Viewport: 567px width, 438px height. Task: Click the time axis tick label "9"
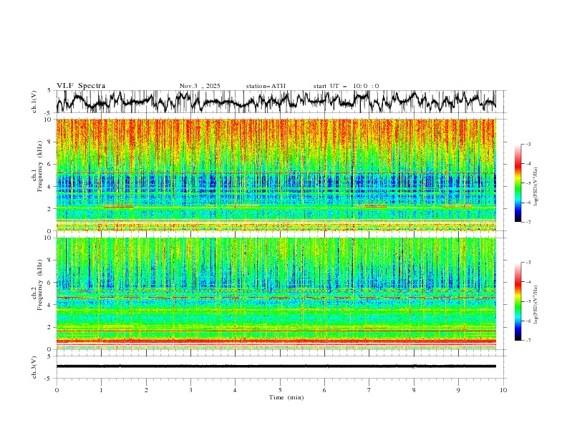tap(458, 390)
